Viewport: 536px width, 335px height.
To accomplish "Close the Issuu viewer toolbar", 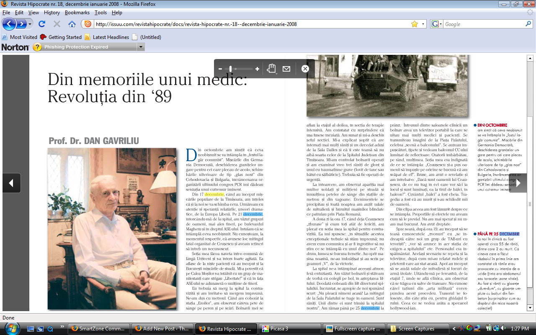I will (x=305, y=69).
